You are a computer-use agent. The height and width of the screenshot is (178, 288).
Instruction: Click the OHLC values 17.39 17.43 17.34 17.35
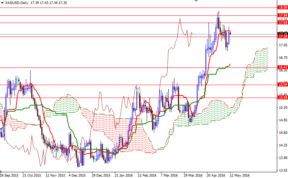[x=49, y=3]
